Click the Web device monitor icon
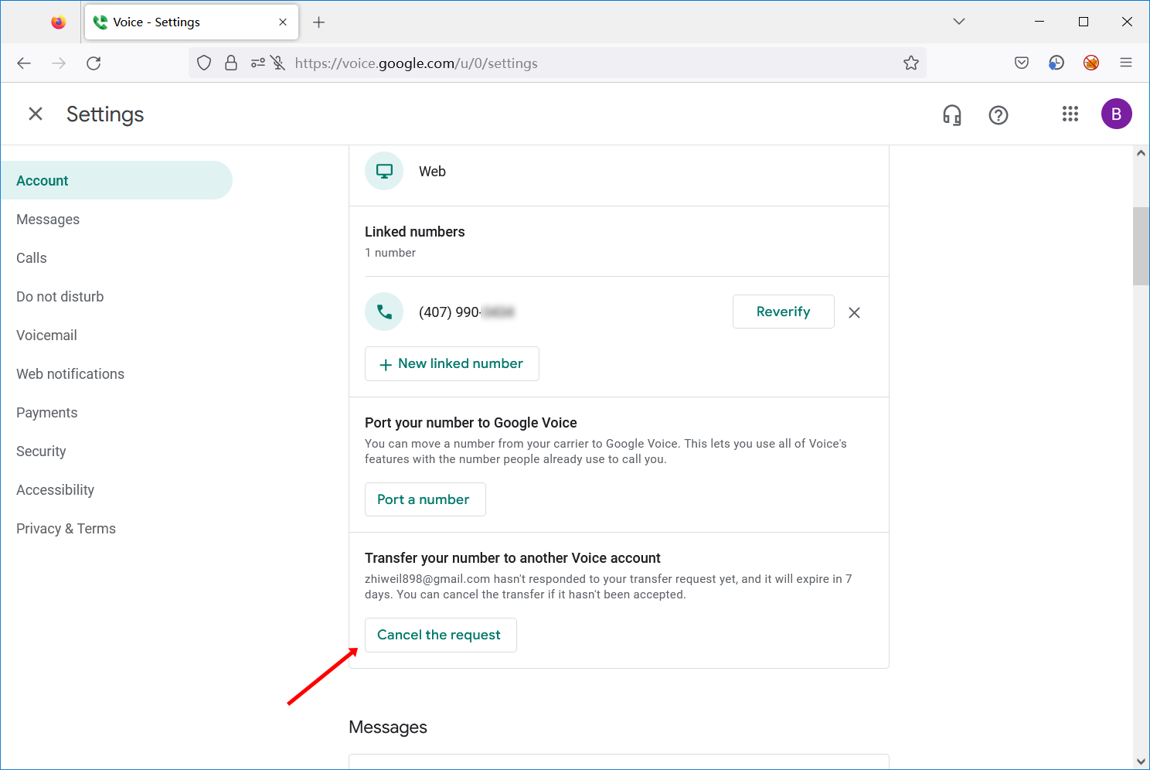Screen dimensions: 1150x770 (384, 171)
